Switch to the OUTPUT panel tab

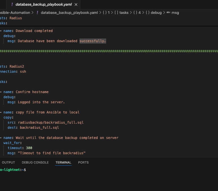[x=8, y=162]
